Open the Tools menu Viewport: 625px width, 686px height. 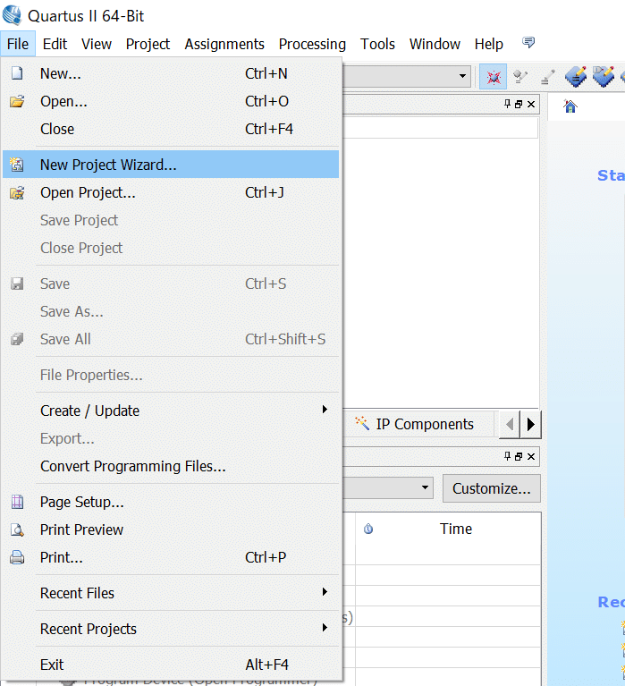coord(377,44)
